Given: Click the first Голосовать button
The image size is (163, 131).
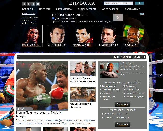Looking at the screenshot, I should pyautogui.click(x=122, y=104).
